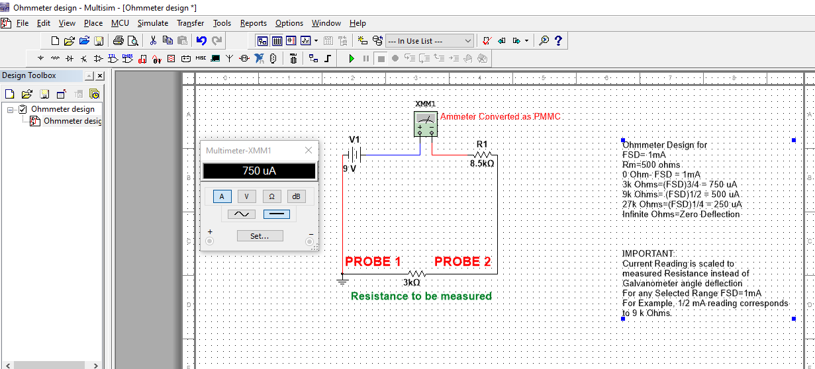Image resolution: width=815 pixels, height=369 pixels.
Task: Open the File menu
Action: point(23,23)
